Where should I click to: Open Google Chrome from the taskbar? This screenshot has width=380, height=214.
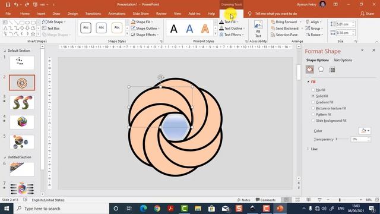point(157,209)
